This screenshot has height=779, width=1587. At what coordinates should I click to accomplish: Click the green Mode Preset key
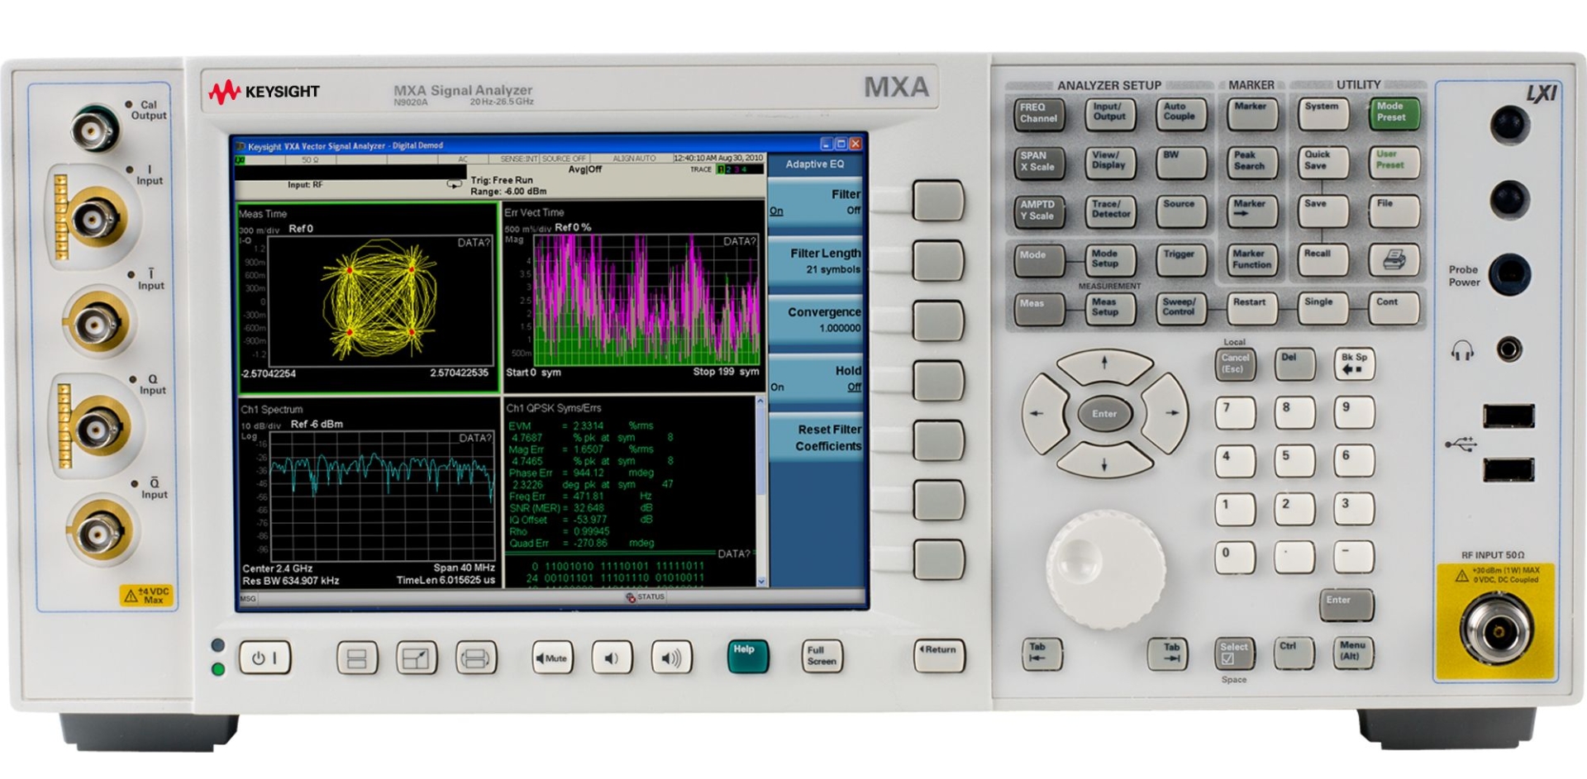1394,114
